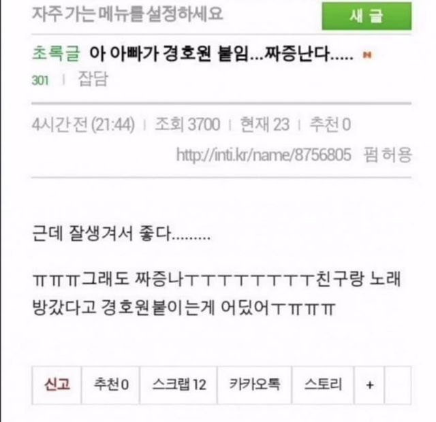Recommend the post via bottom 추천0 button

(x=110, y=385)
